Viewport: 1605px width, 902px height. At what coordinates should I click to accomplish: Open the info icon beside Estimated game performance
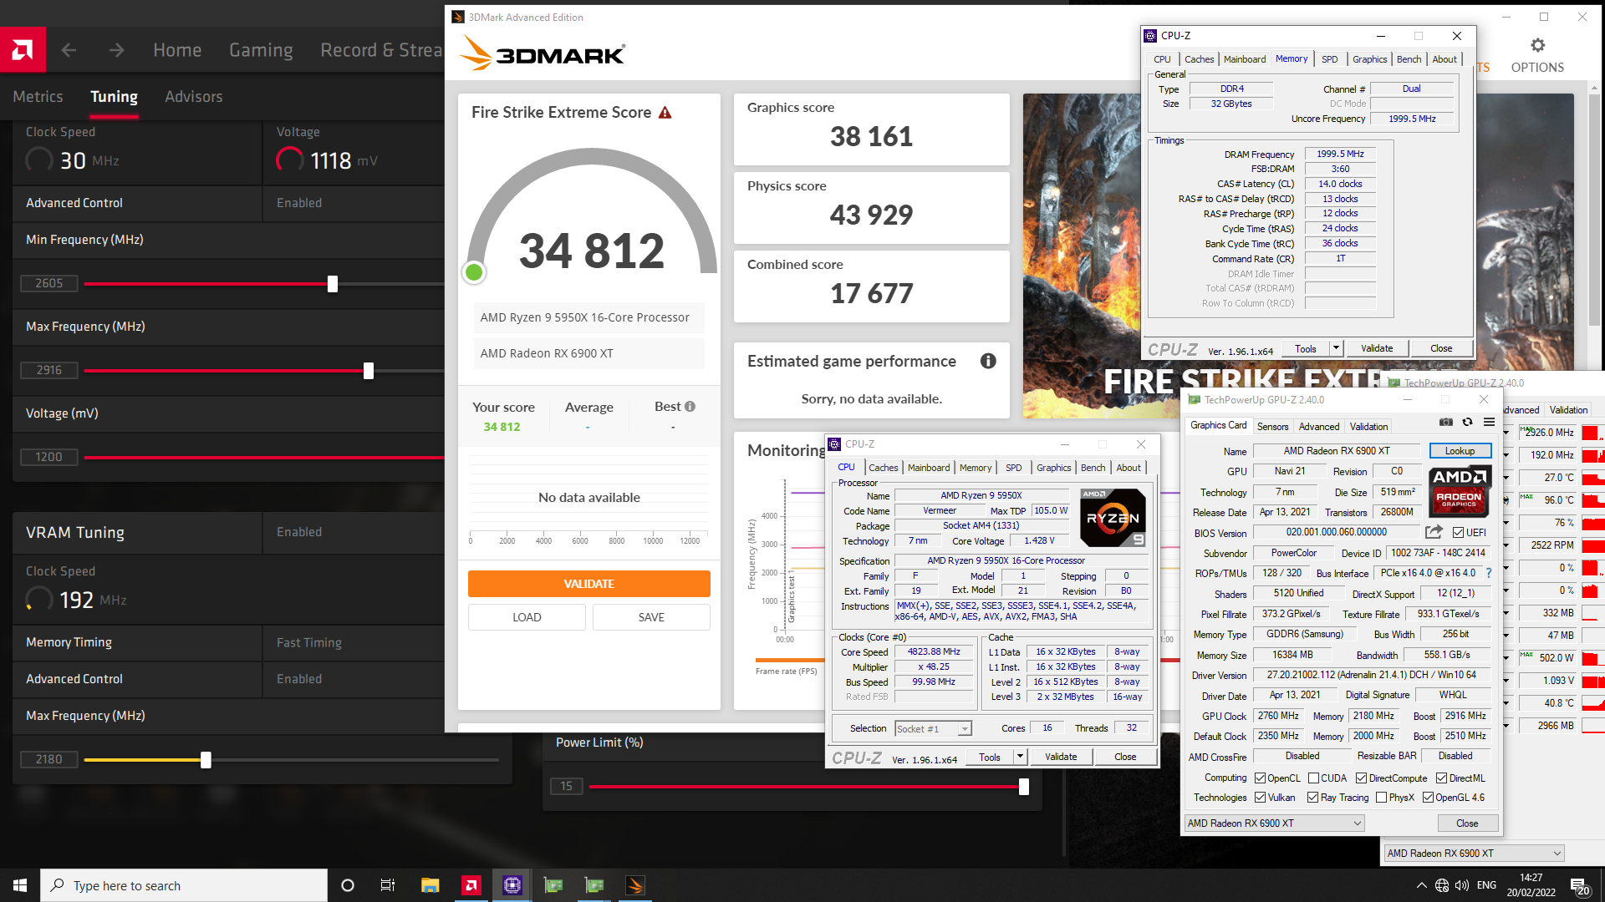tap(988, 361)
